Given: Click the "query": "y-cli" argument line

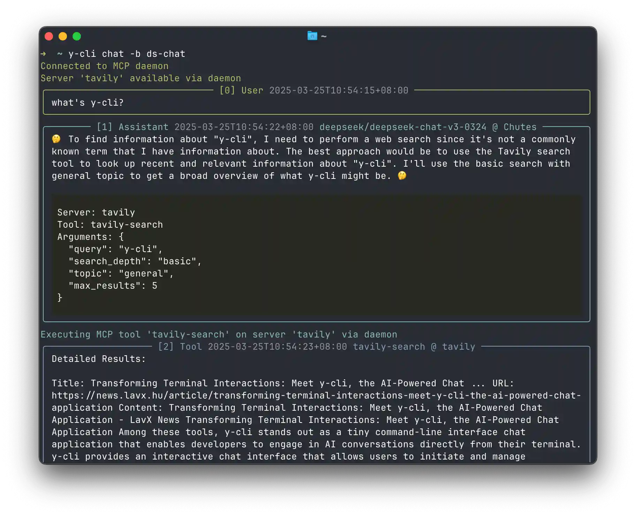Looking at the screenshot, I should pos(116,249).
